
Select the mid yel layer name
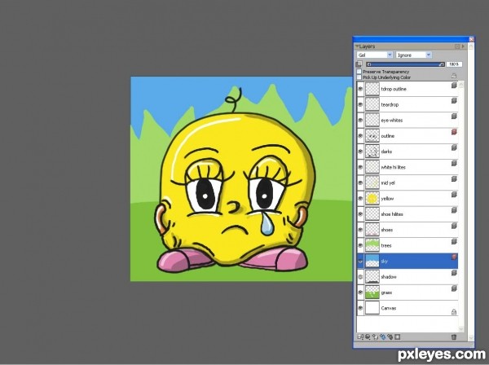388,183
